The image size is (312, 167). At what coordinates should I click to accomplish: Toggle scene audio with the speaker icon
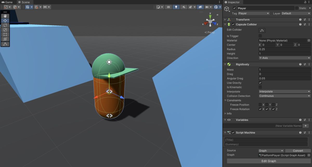click(184, 7)
